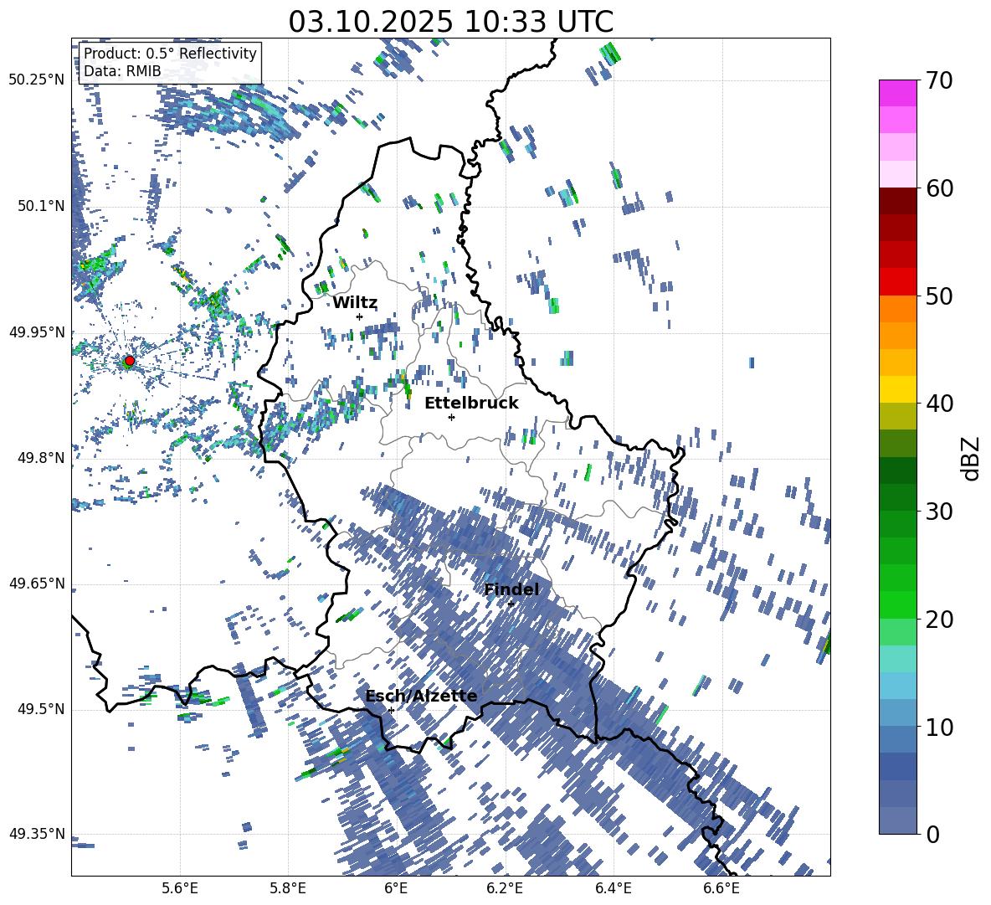991x905 pixels.
Task: Click the magenta top colorbar segment
Action: pos(897,93)
